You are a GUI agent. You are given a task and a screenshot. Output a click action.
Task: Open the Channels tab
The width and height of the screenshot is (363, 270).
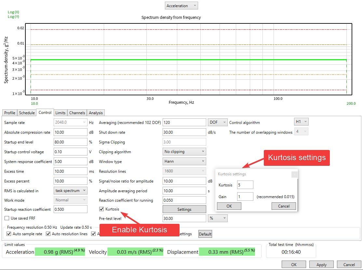click(77, 113)
